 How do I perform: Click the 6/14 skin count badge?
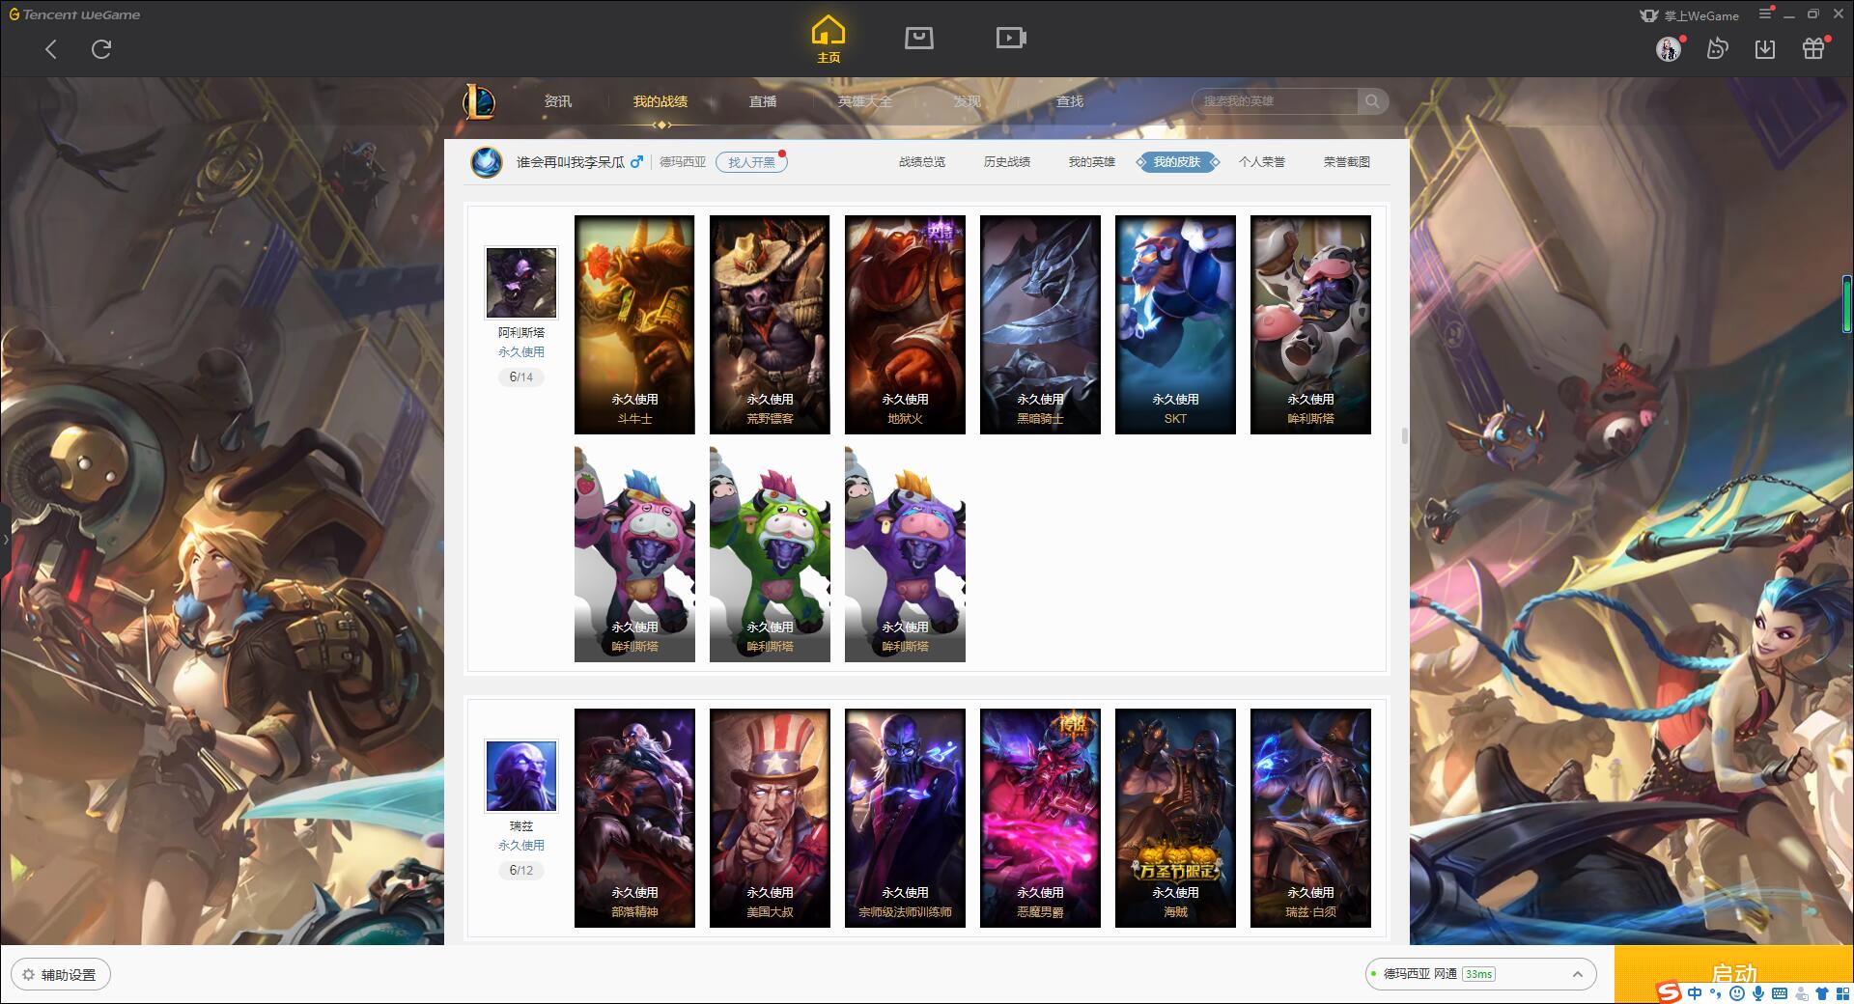click(521, 377)
